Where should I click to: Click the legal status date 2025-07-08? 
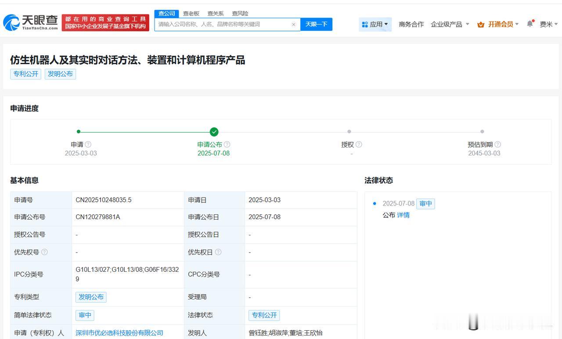coord(398,203)
